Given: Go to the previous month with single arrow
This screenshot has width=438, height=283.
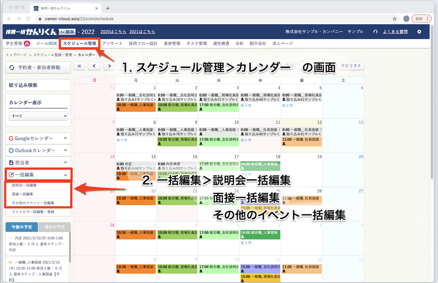Looking at the screenshot, I should tap(94, 66).
